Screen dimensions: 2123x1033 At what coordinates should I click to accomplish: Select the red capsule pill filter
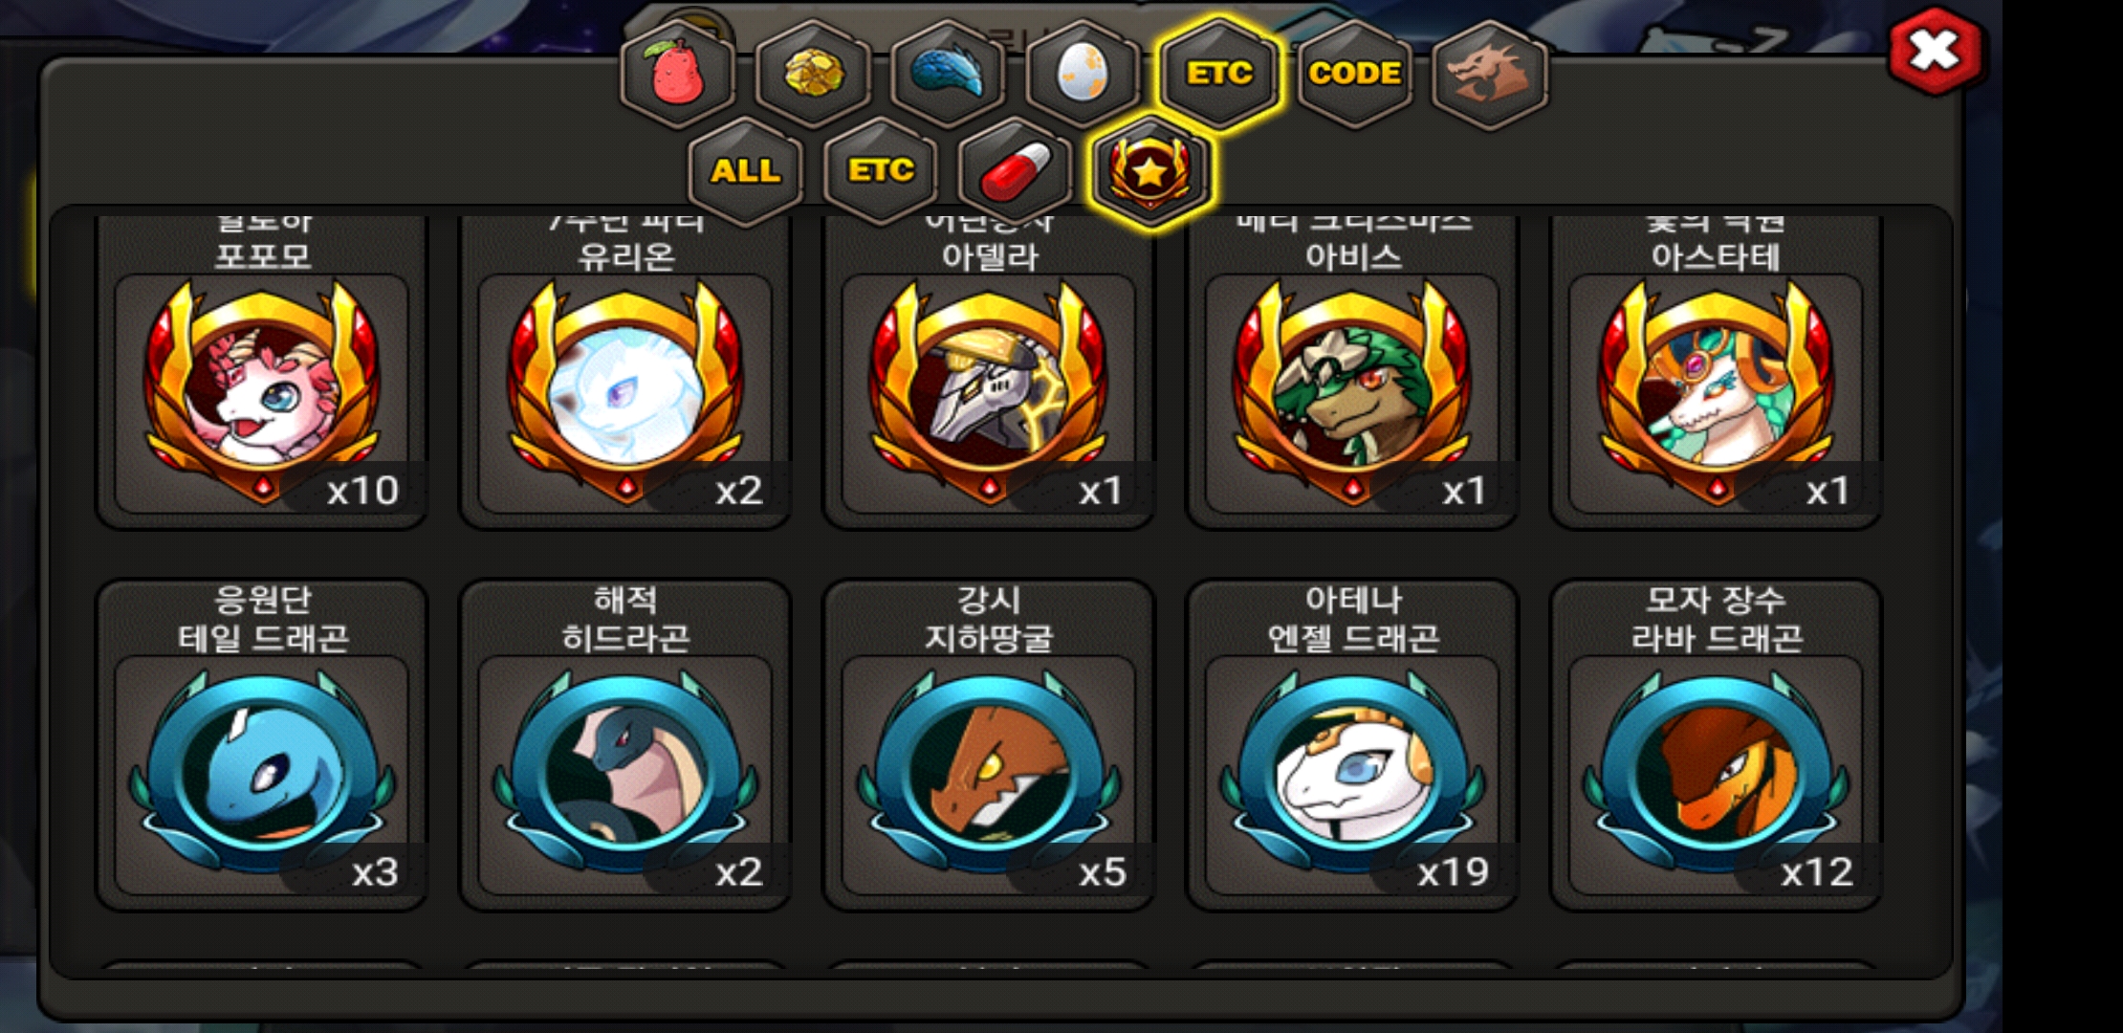click(1015, 171)
